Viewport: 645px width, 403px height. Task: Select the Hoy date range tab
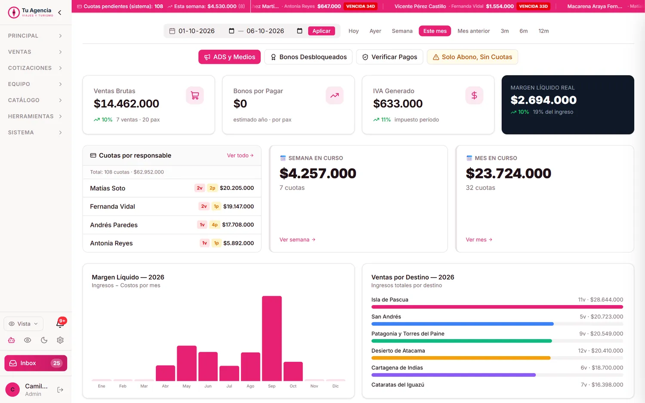(x=353, y=31)
